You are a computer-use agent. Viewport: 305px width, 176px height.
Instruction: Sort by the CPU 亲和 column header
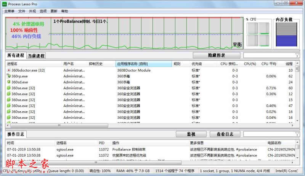pos(228,64)
